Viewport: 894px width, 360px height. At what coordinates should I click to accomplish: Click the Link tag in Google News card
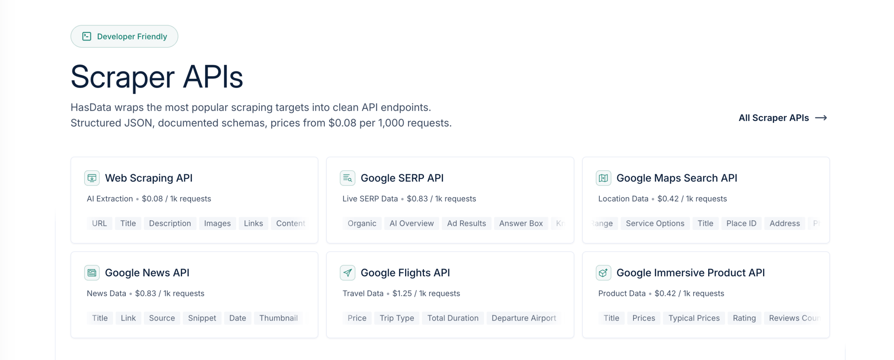click(x=128, y=318)
